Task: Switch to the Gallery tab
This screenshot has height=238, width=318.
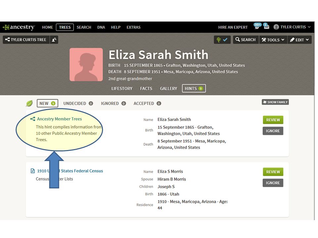Action: (168, 89)
